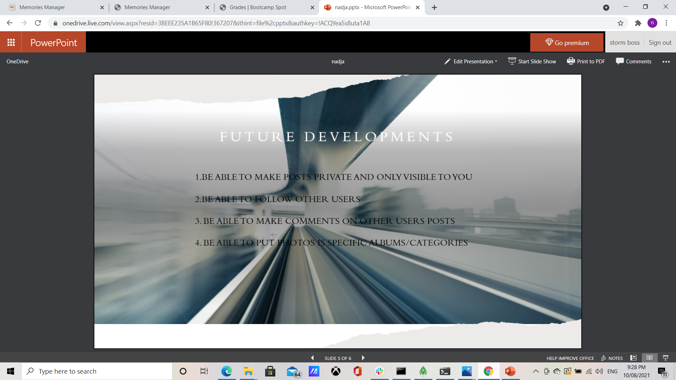
Task: Open the Comments pane
Action: coord(633,62)
